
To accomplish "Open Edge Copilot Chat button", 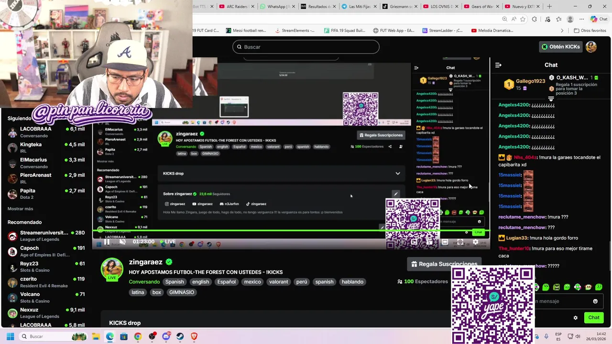I will [x=599, y=19].
